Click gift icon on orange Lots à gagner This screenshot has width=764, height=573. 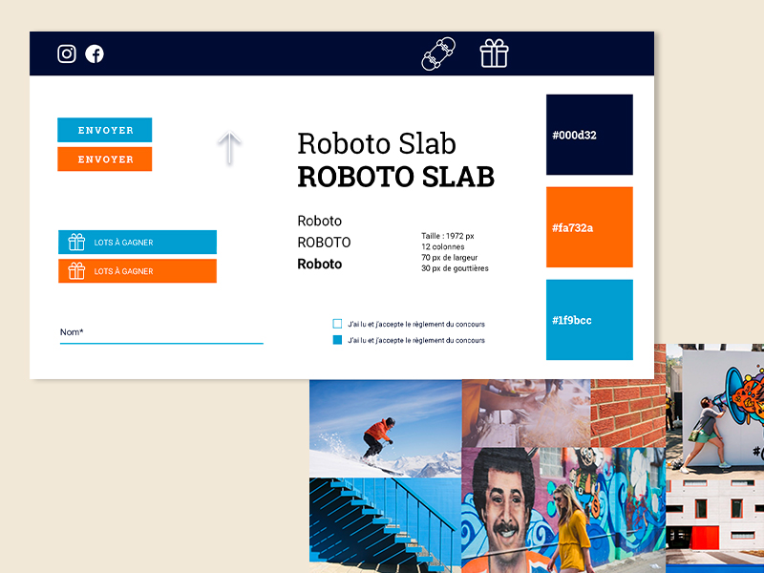(76, 271)
